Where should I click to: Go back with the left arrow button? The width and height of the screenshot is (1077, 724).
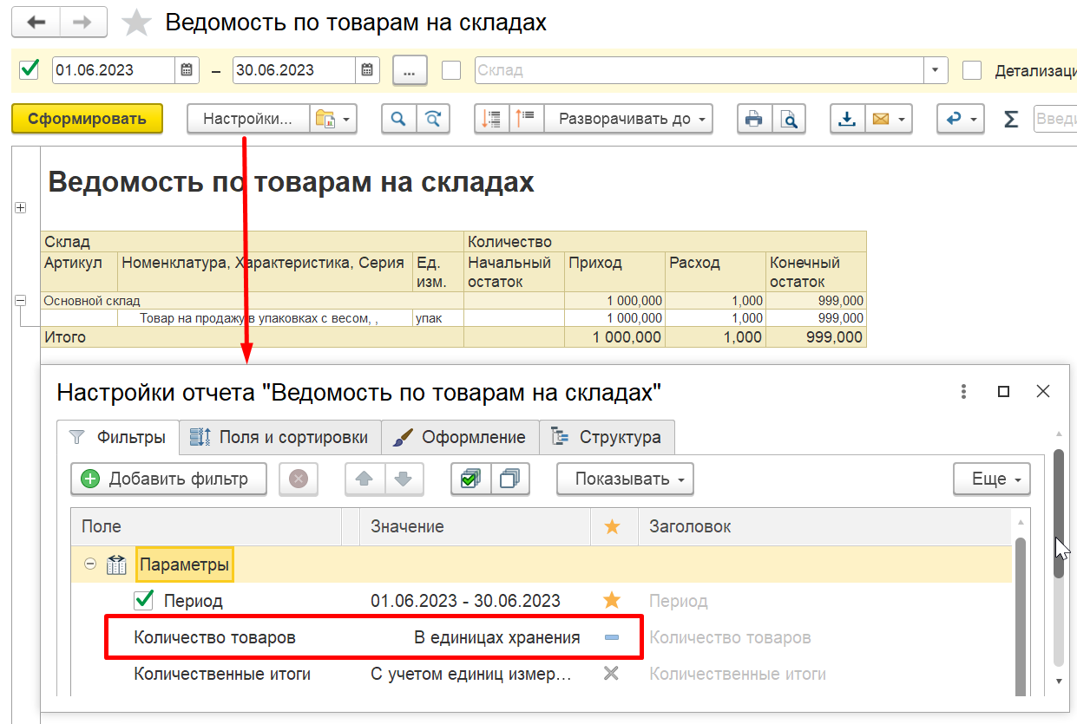[36, 23]
